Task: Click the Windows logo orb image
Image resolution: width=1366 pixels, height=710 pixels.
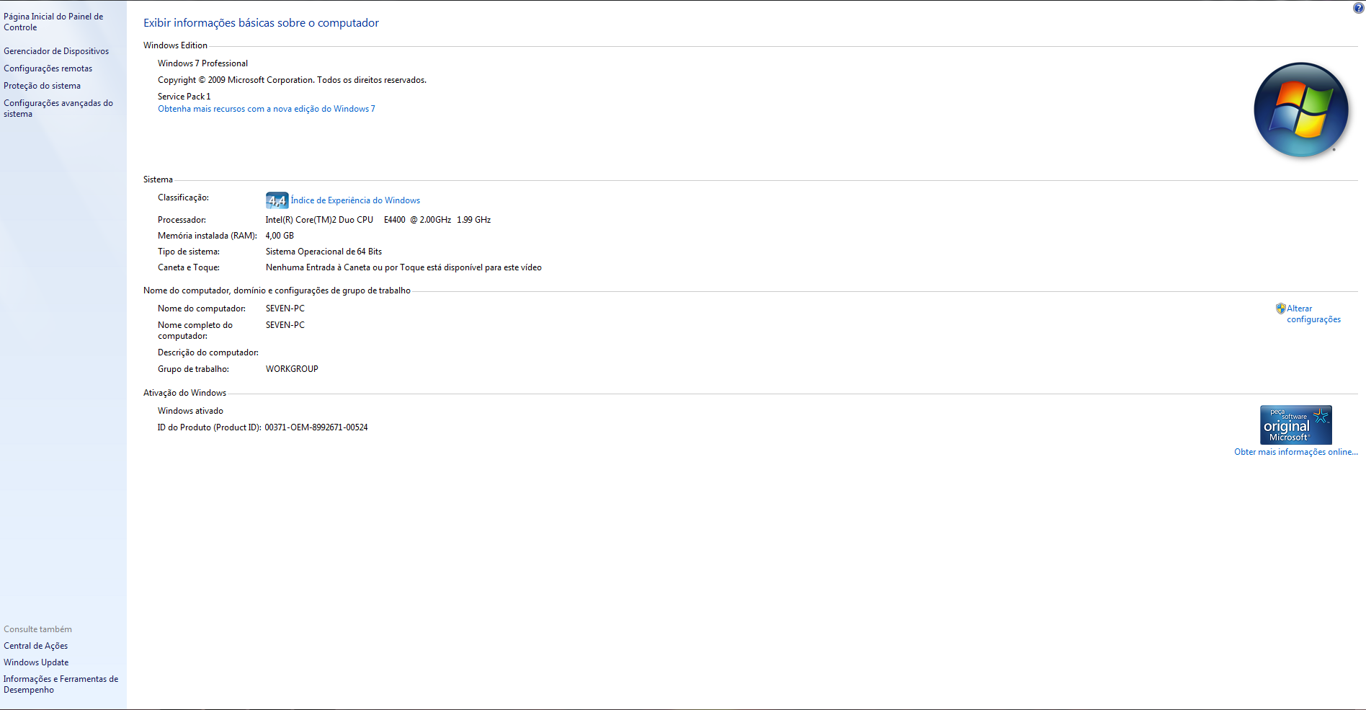Action: (x=1301, y=110)
